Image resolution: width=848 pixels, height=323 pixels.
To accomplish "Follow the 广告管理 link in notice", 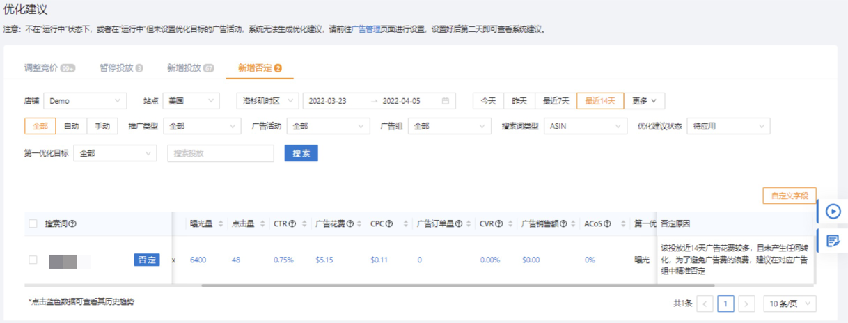I will (x=366, y=30).
